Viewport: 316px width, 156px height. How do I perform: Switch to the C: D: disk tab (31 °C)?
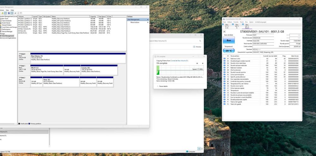[x=227, y=26]
